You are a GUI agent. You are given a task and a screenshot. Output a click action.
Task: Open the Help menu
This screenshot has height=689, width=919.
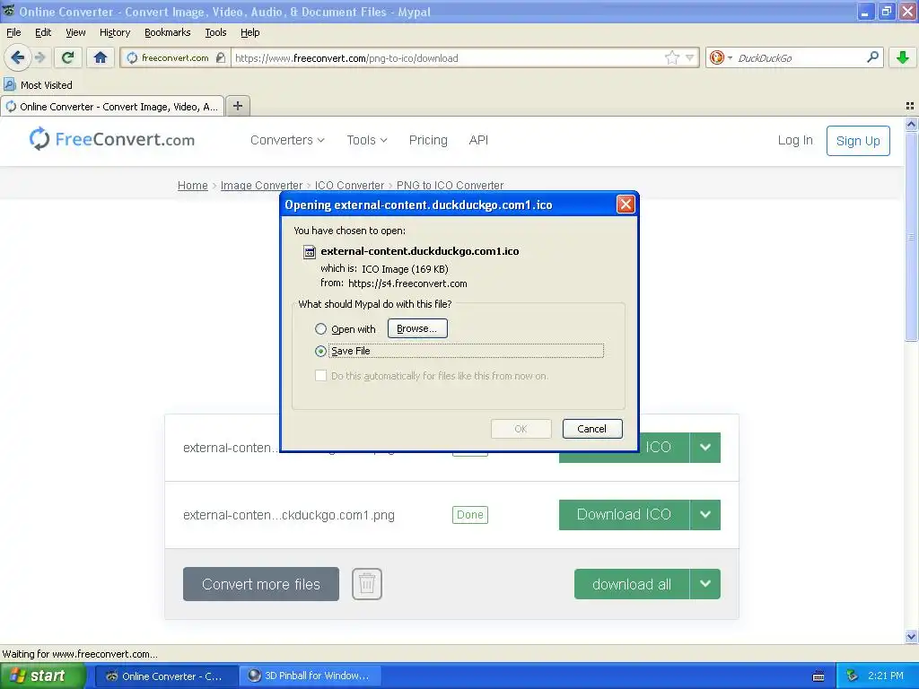pos(249,32)
